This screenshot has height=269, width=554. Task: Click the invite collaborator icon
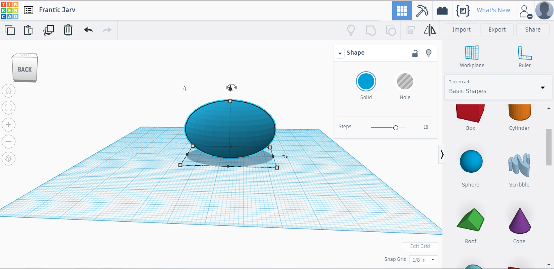click(526, 11)
